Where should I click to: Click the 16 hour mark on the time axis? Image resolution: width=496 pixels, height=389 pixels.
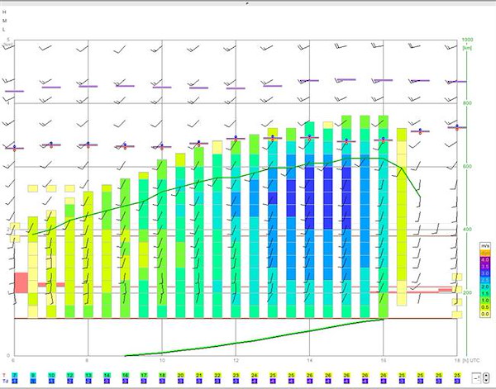pos(383,360)
